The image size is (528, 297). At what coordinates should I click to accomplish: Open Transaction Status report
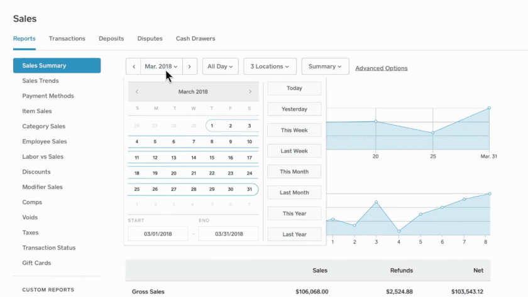pos(49,247)
